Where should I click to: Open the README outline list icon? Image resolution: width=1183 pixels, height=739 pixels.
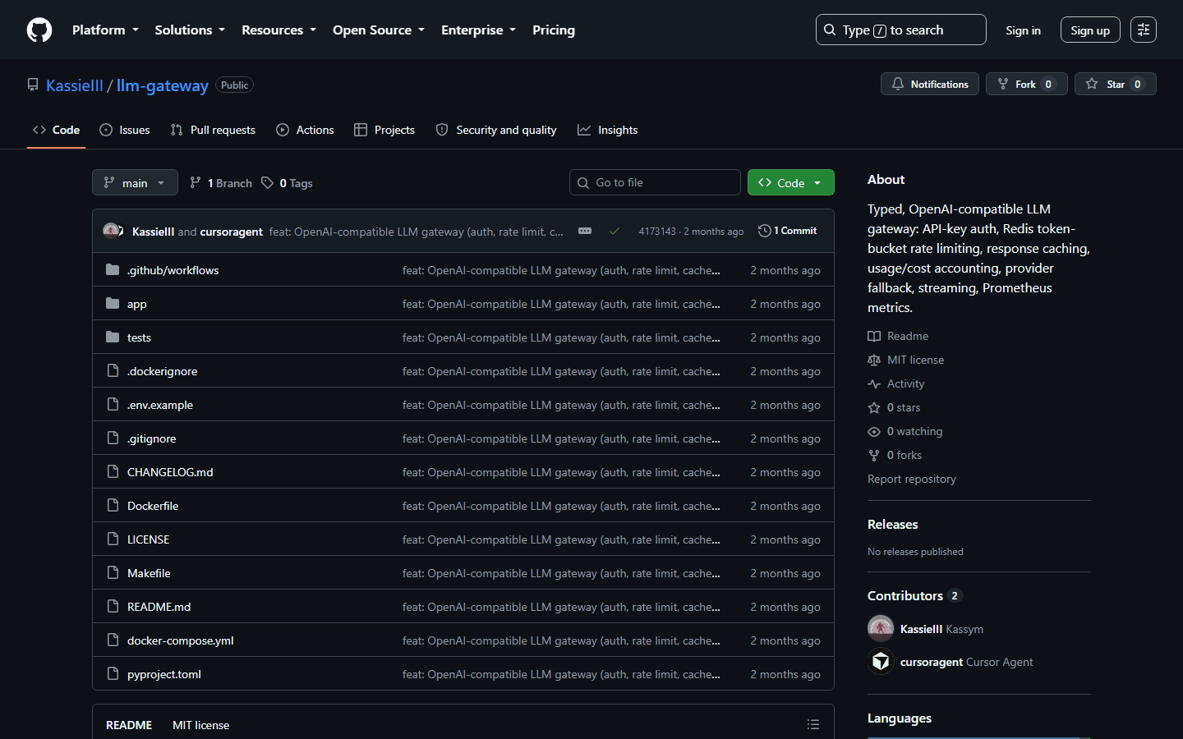(x=813, y=724)
